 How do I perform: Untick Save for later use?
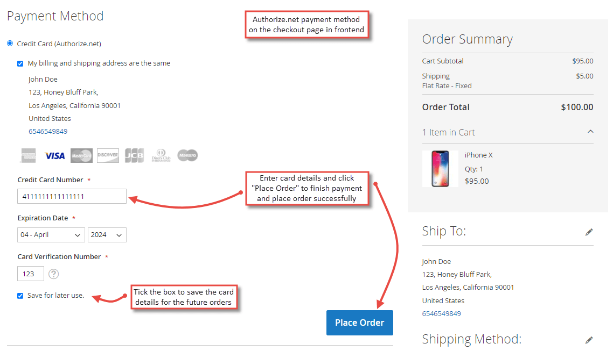pos(20,295)
